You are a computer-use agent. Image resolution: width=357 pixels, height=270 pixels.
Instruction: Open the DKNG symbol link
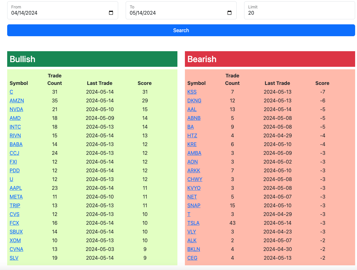(195, 101)
